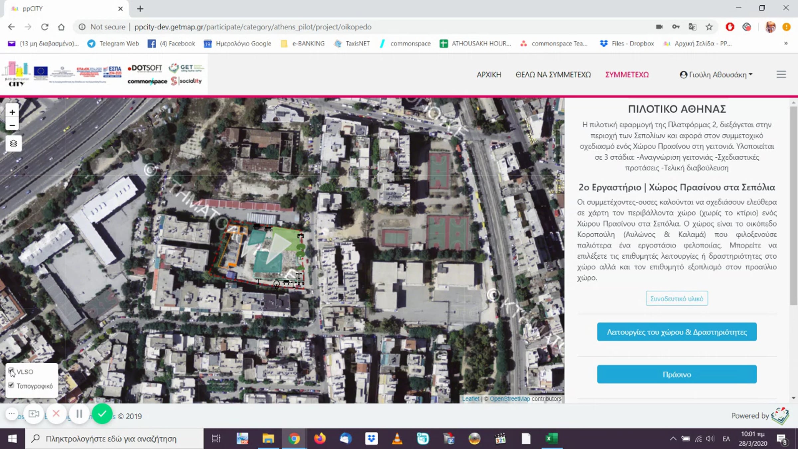Bookmark this page with star icon
This screenshot has height=449, width=798.
tap(709, 27)
